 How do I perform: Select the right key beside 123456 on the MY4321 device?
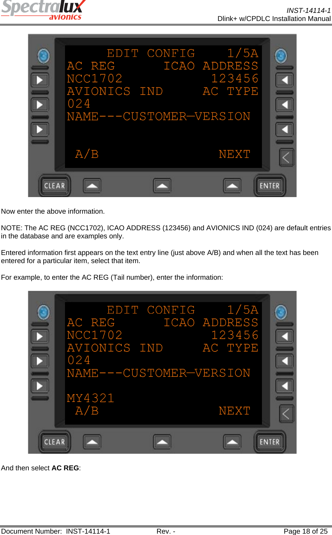[285, 337]
